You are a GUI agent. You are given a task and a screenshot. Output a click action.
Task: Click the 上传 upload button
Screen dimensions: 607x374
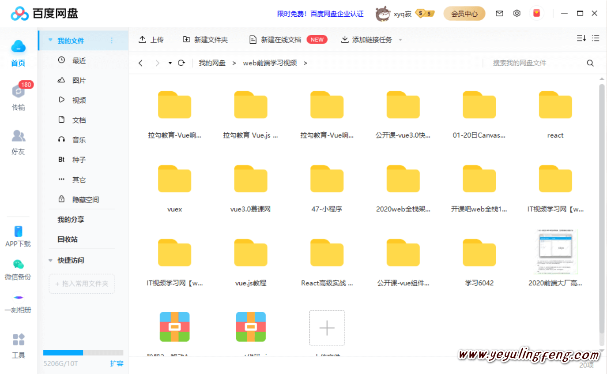point(151,40)
